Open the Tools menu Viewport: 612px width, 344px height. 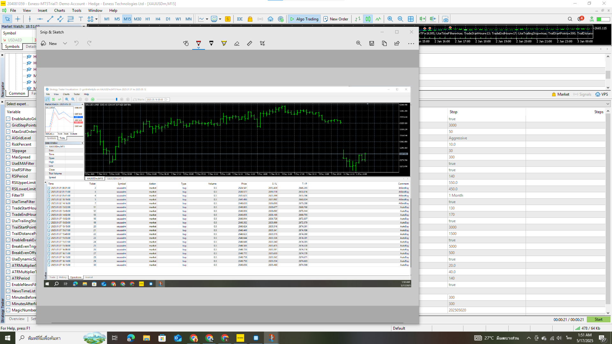77,11
